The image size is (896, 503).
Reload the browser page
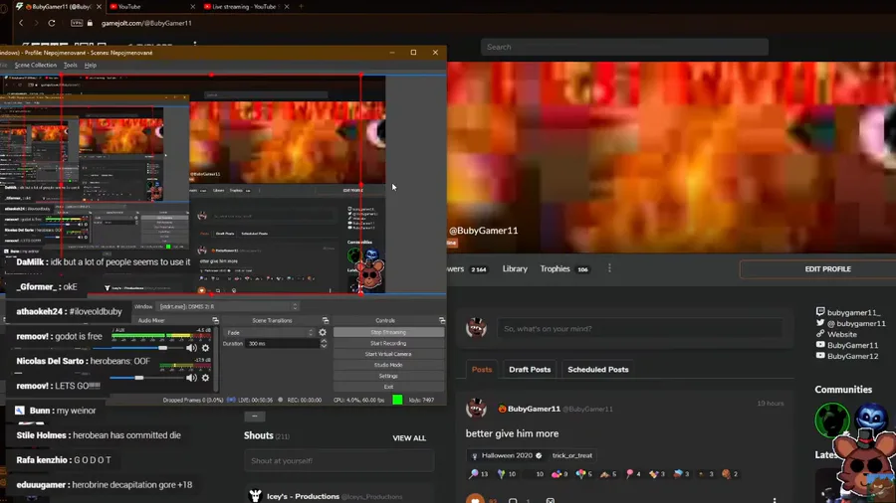52,23
